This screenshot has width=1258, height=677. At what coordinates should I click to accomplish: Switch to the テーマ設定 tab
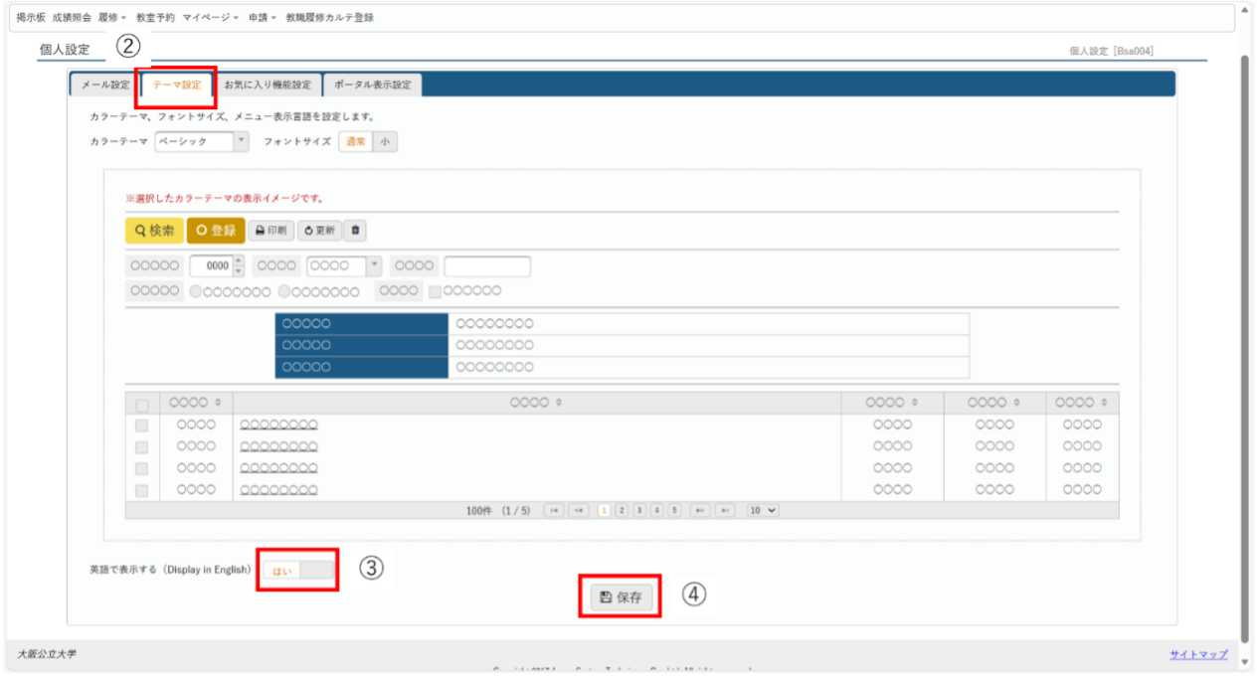pos(176,85)
